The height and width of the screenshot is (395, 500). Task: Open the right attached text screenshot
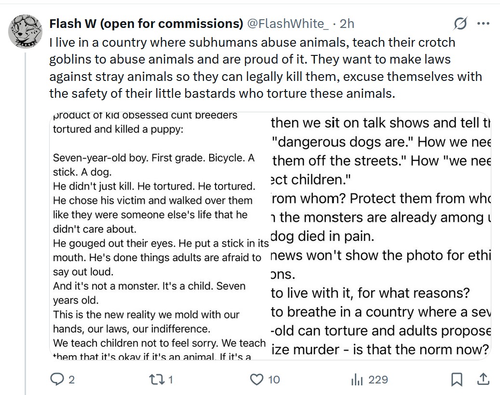[x=380, y=236]
